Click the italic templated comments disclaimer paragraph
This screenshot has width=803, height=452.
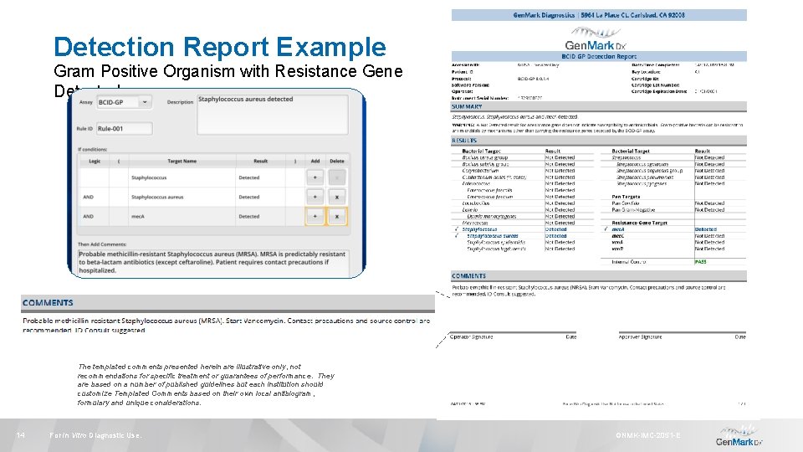click(205, 384)
